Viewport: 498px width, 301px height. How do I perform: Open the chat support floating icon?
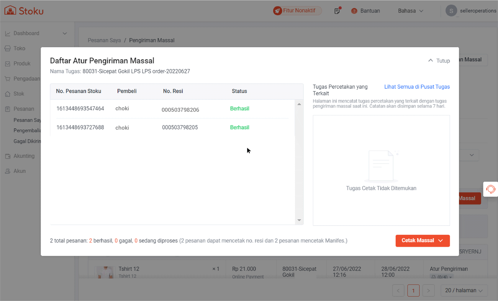490,189
